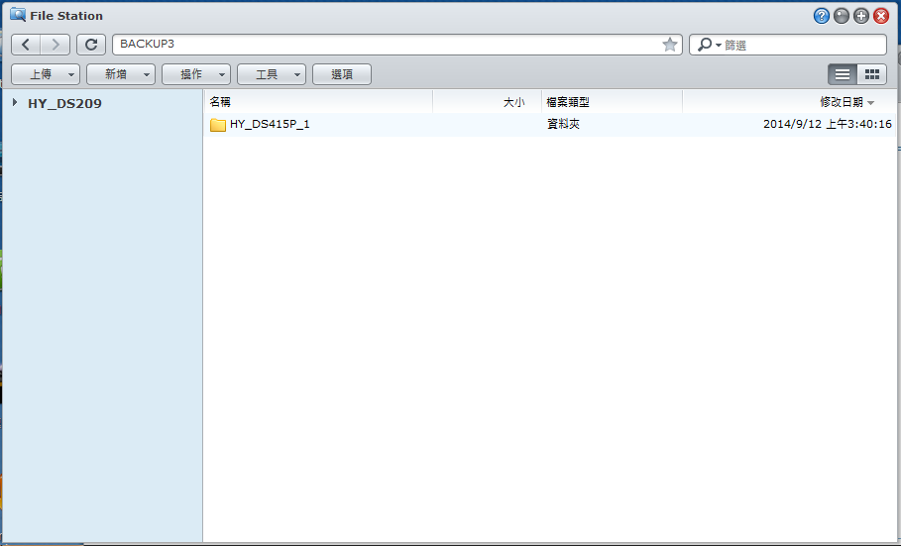Go back with the left arrow button
The height and width of the screenshot is (546, 901).
[x=26, y=45]
